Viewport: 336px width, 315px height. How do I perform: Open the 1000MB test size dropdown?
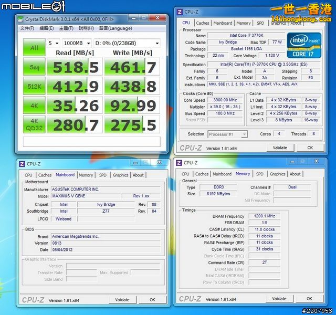click(x=77, y=43)
